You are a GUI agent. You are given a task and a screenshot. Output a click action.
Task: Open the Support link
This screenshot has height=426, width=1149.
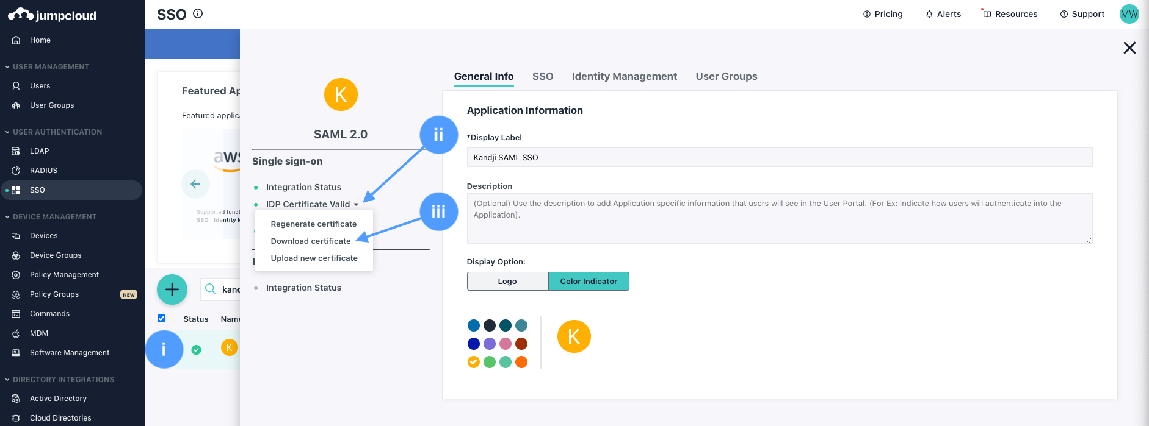1082,14
